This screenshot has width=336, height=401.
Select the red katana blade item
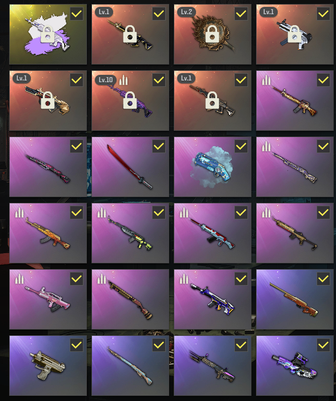[x=130, y=167]
